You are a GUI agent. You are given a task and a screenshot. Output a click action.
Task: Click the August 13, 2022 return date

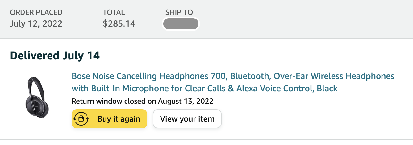[x=186, y=101]
